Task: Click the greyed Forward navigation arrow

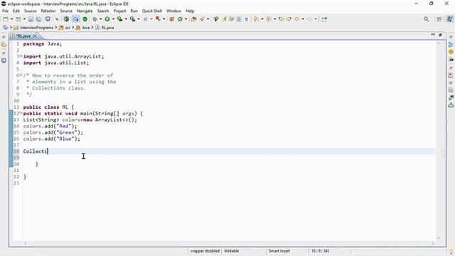Action: click(x=310, y=19)
